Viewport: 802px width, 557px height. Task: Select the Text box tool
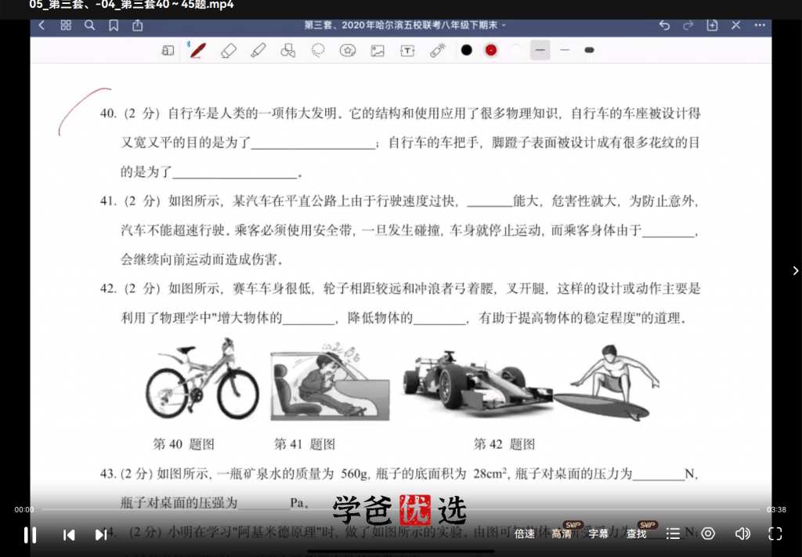[x=407, y=50]
